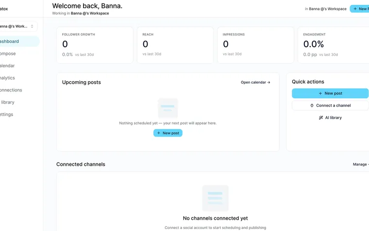Viewport: 369px width, 231px height.
Task: Click New post in Quick actions
Action: coord(330,93)
